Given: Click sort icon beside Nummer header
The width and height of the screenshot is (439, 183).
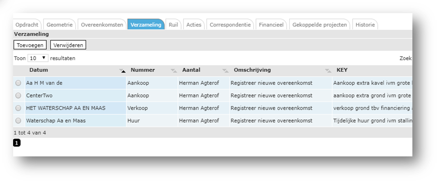Looking at the screenshot, I should [174, 70].
